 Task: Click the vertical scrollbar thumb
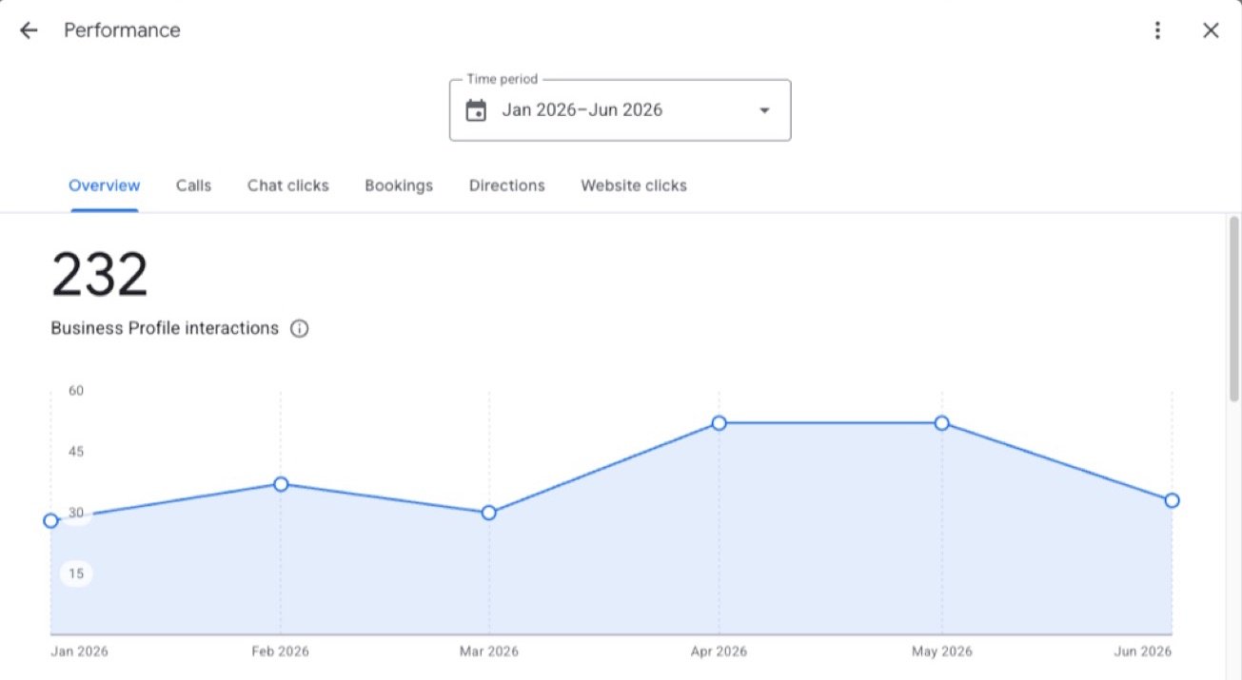1234,309
